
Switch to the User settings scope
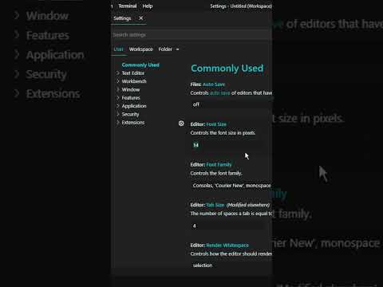[x=118, y=49]
